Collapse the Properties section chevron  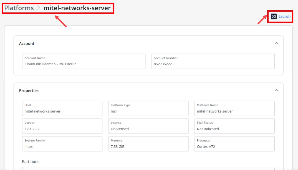click(x=277, y=90)
